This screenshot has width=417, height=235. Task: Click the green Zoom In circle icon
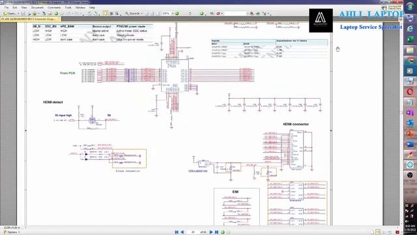pyautogui.click(x=177, y=14)
